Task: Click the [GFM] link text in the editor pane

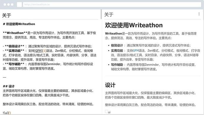Action: click(38, 51)
